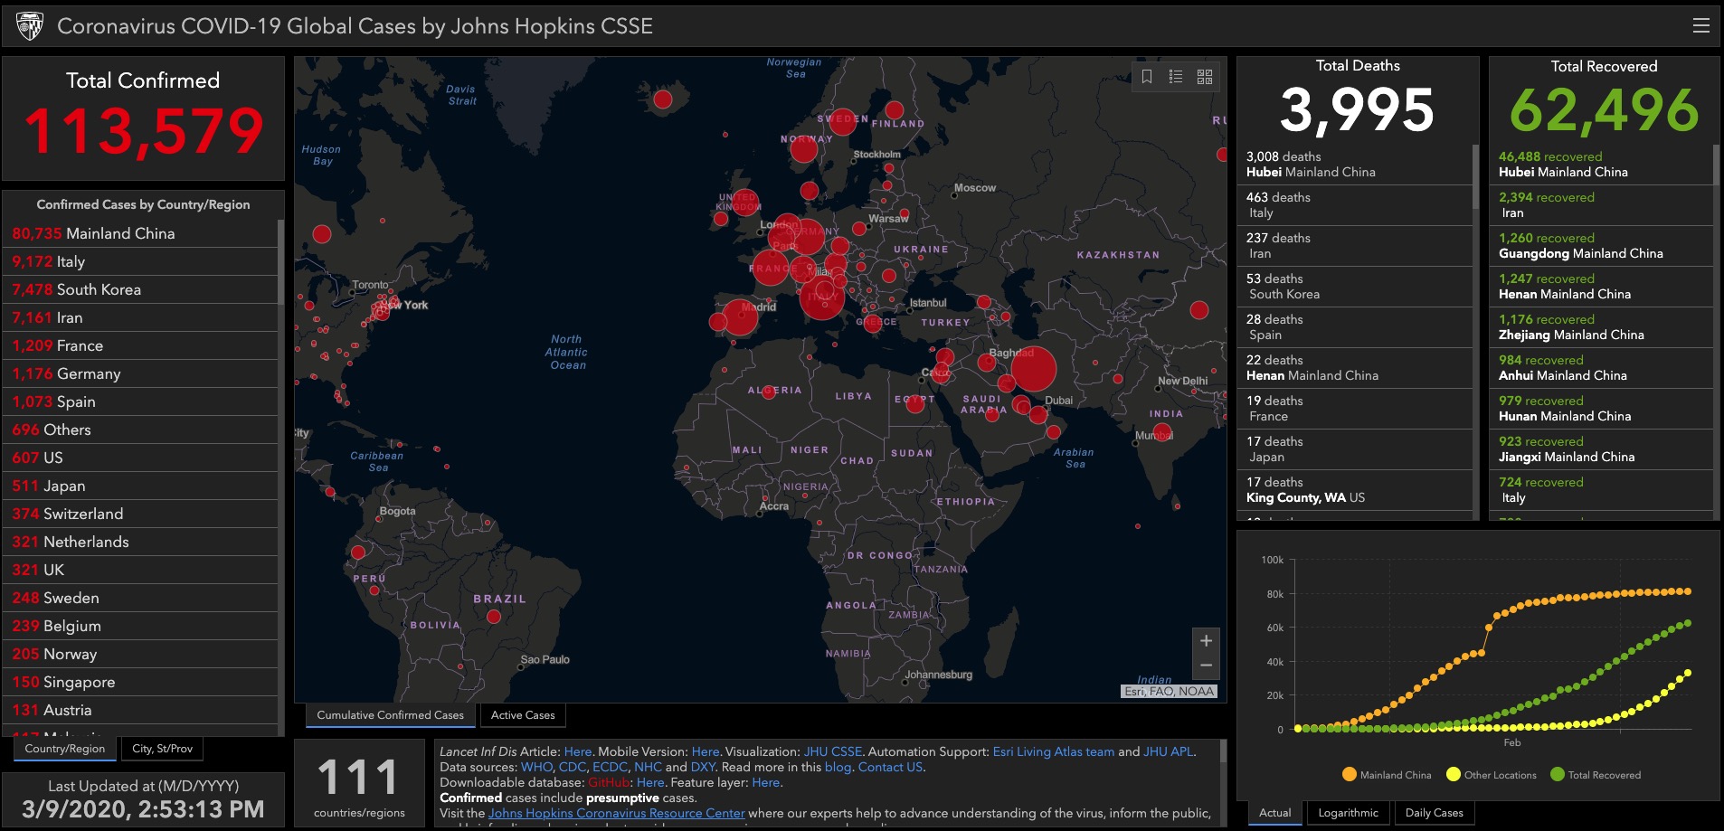Switch to the Cumulative Confirmed Cases tab
Screen dimensions: 1724x831
(x=390, y=715)
